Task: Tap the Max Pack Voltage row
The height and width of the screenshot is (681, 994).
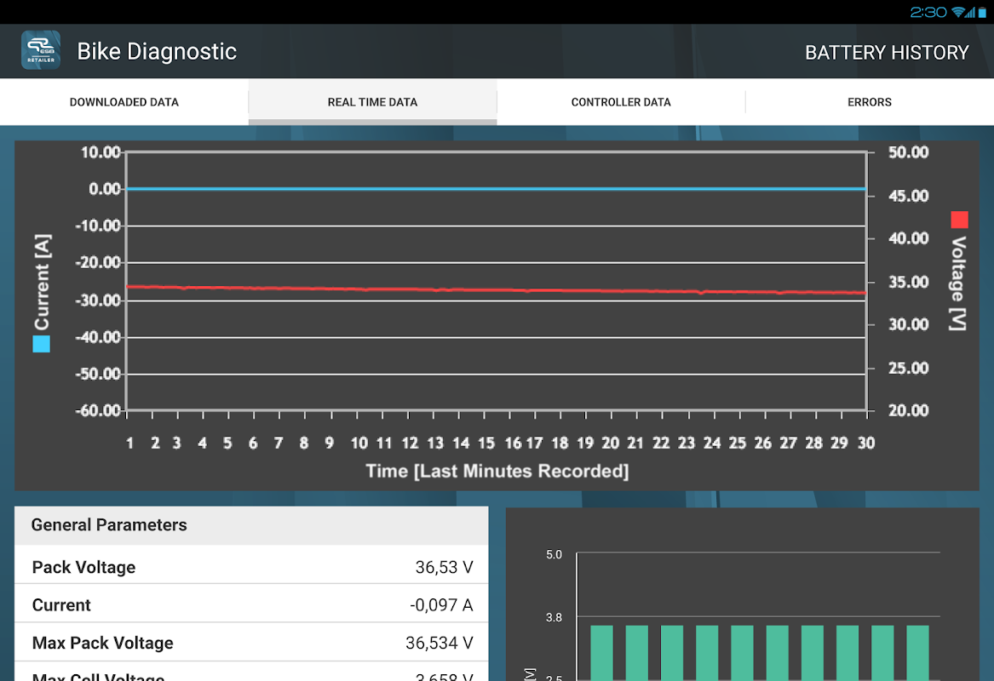Action: tap(251, 643)
